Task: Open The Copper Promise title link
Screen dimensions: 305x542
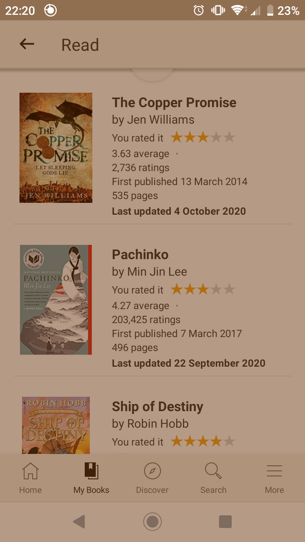Action: pyautogui.click(x=174, y=102)
